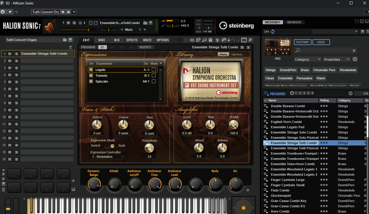The width and height of the screenshot is (369, 214).
Task: Click the FACTORY filter button
Action: tap(302, 42)
